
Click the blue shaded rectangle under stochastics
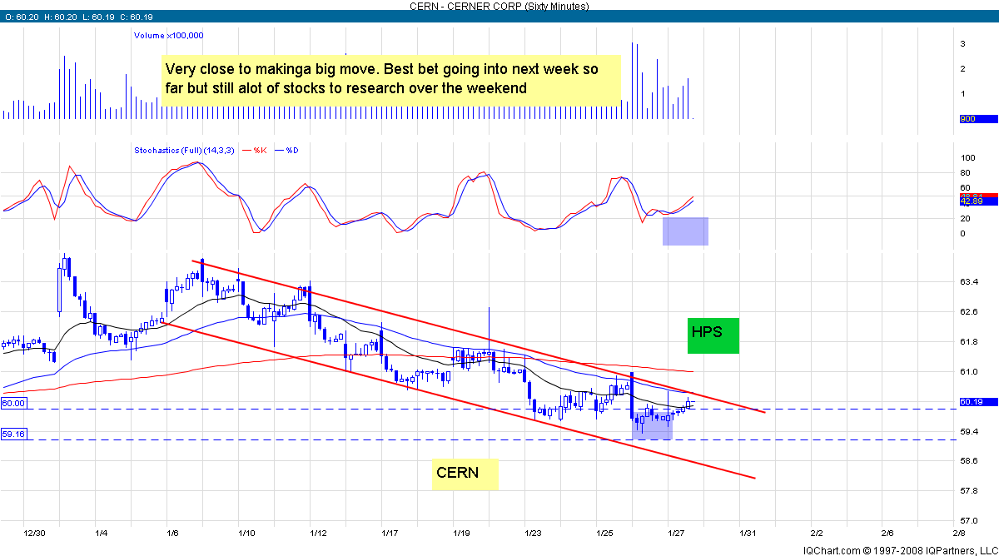(685, 231)
